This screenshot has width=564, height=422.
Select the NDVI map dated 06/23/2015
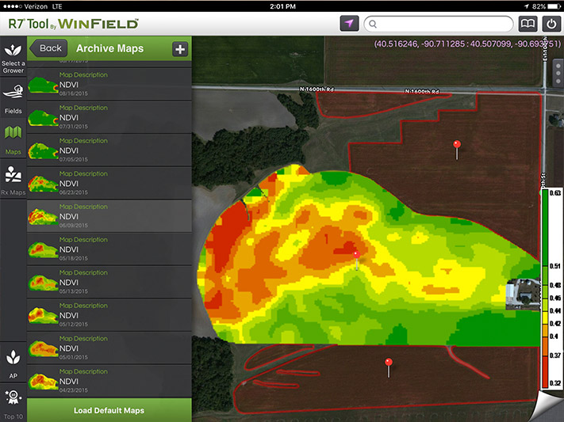[x=109, y=183]
